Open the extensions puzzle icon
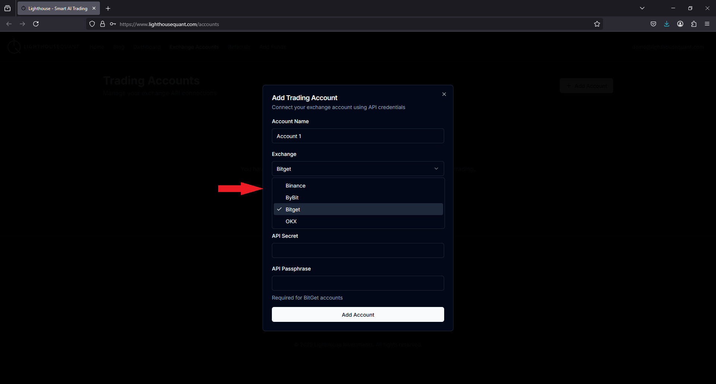 point(694,24)
